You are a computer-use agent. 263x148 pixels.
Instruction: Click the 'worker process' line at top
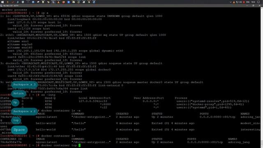coord(14,10)
